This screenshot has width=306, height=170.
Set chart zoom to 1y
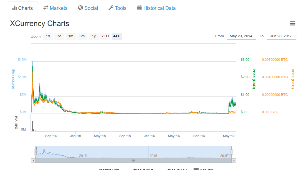94,36
